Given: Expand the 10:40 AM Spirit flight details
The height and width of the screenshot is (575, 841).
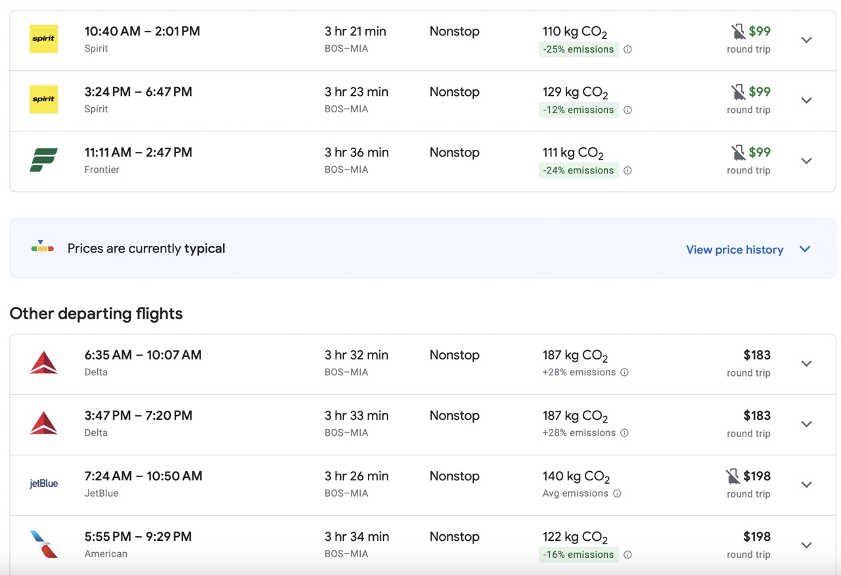Looking at the screenshot, I should click(806, 40).
